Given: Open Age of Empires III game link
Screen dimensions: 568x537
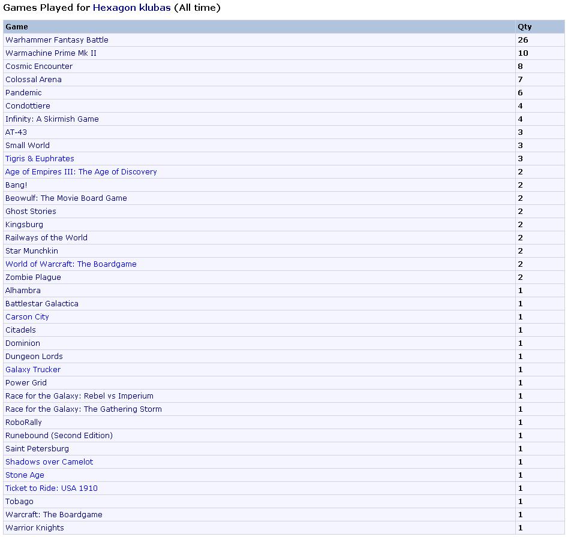Looking at the screenshot, I should pyautogui.click(x=81, y=172).
